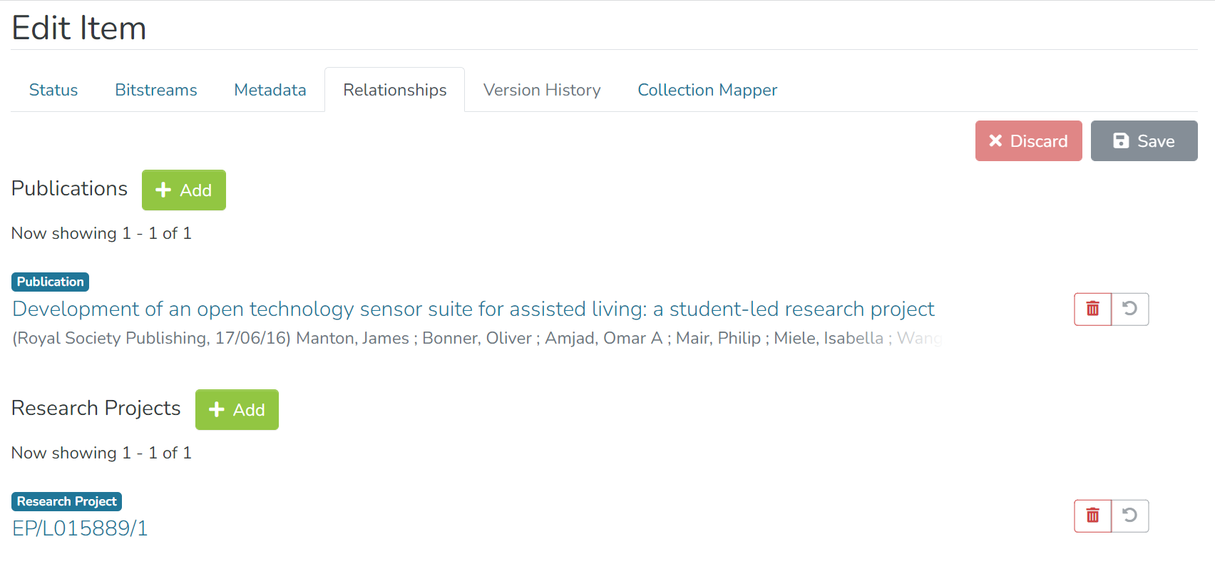Click the Publication type badge

click(51, 282)
